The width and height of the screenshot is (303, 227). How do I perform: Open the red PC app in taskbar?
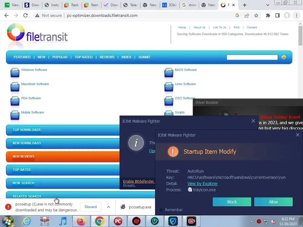pyautogui.click(x=118, y=221)
